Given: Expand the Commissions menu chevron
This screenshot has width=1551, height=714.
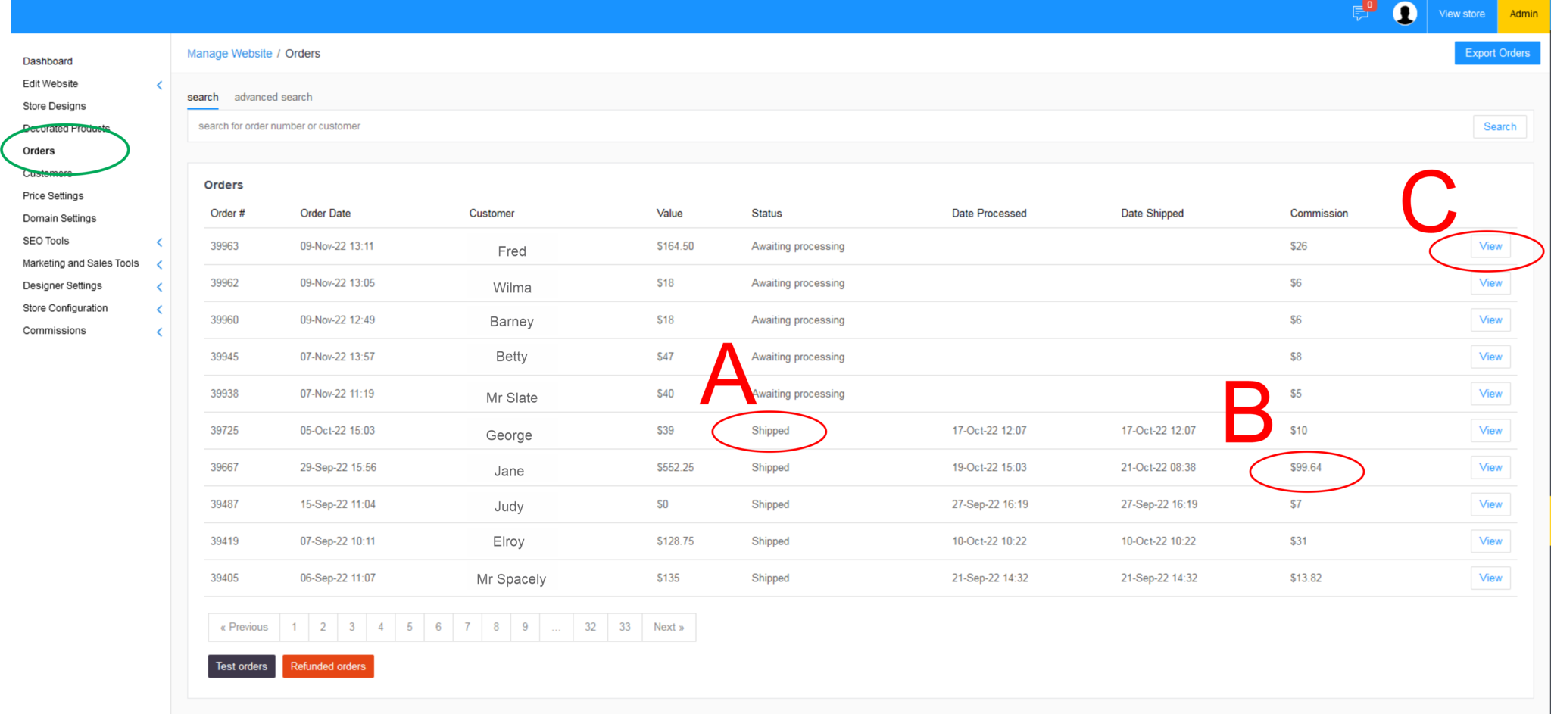Looking at the screenshot, I should click(x=159, y=332).
